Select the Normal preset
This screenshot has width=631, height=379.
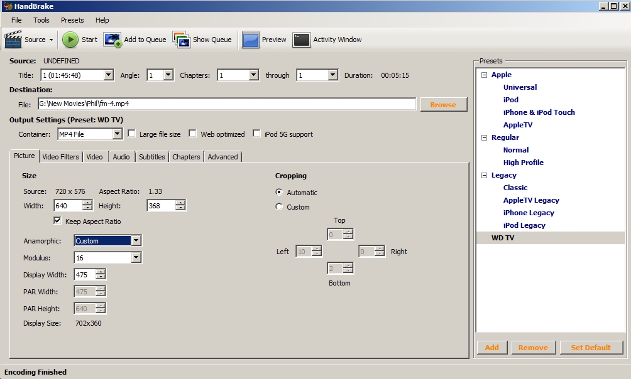coord(516,150)
